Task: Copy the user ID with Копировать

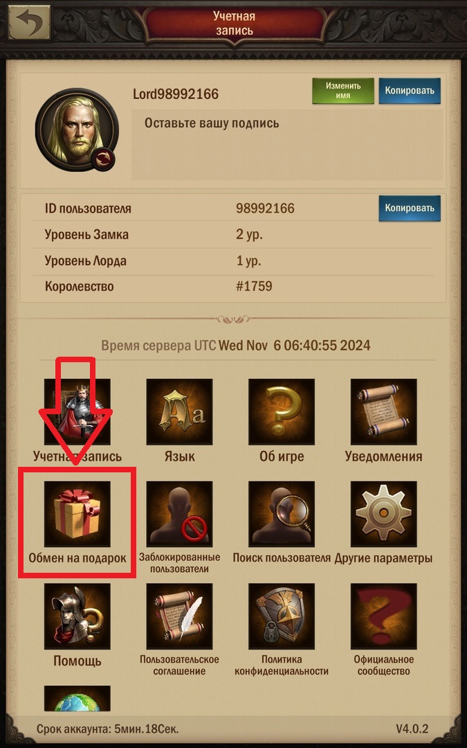Action: tap(410, 208)
